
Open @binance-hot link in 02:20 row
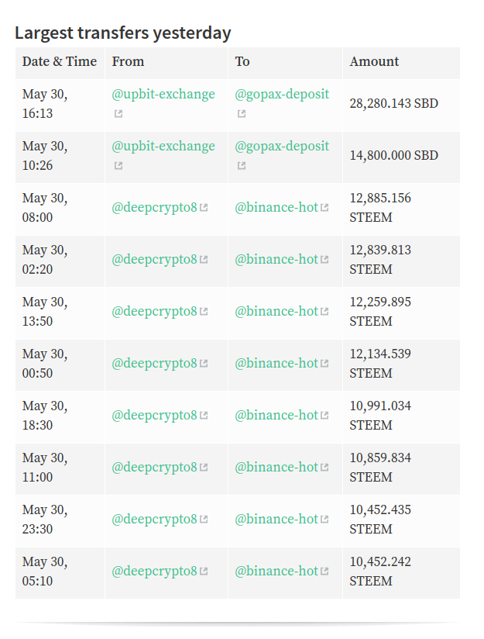coord(276,259)
